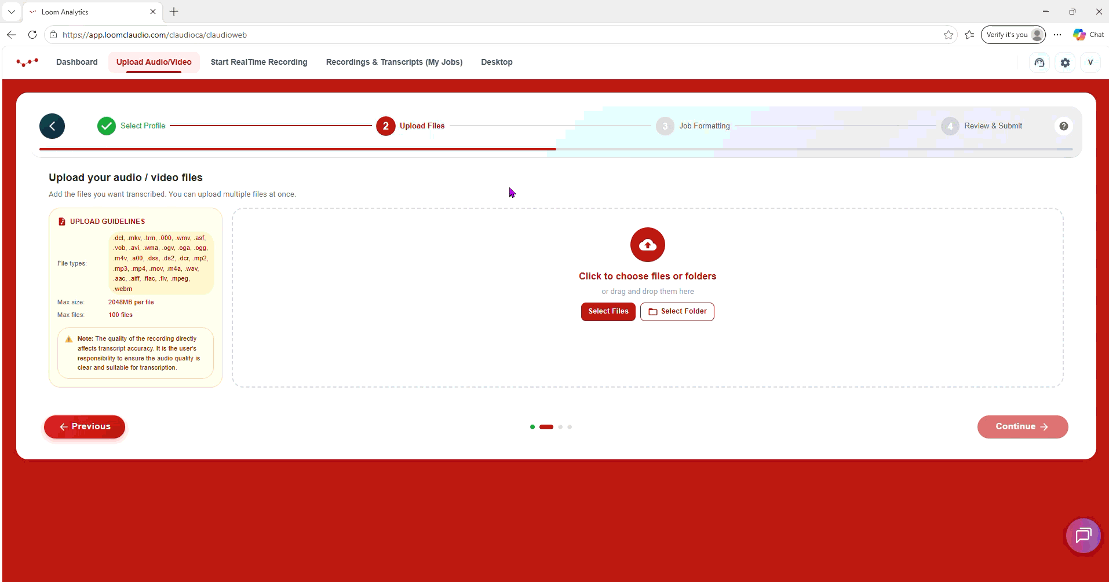Click the '2048MB per file' value
Image resolution: width=1109 pixels, height=582 pixels.
131,302
